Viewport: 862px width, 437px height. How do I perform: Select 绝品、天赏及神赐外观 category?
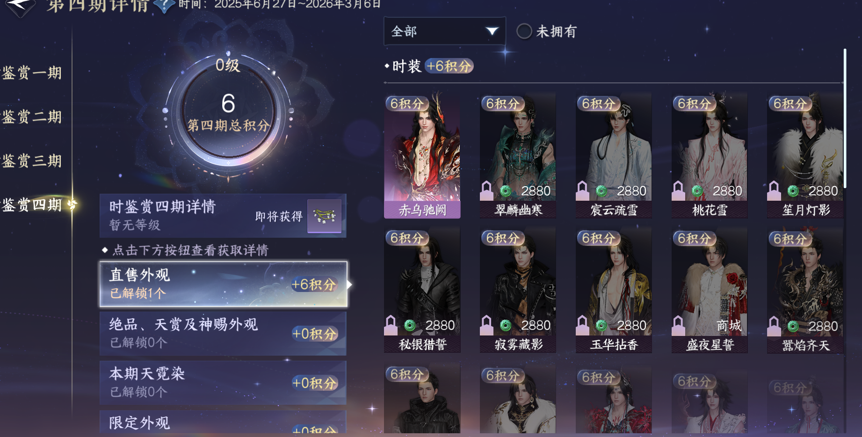(223, 333)
